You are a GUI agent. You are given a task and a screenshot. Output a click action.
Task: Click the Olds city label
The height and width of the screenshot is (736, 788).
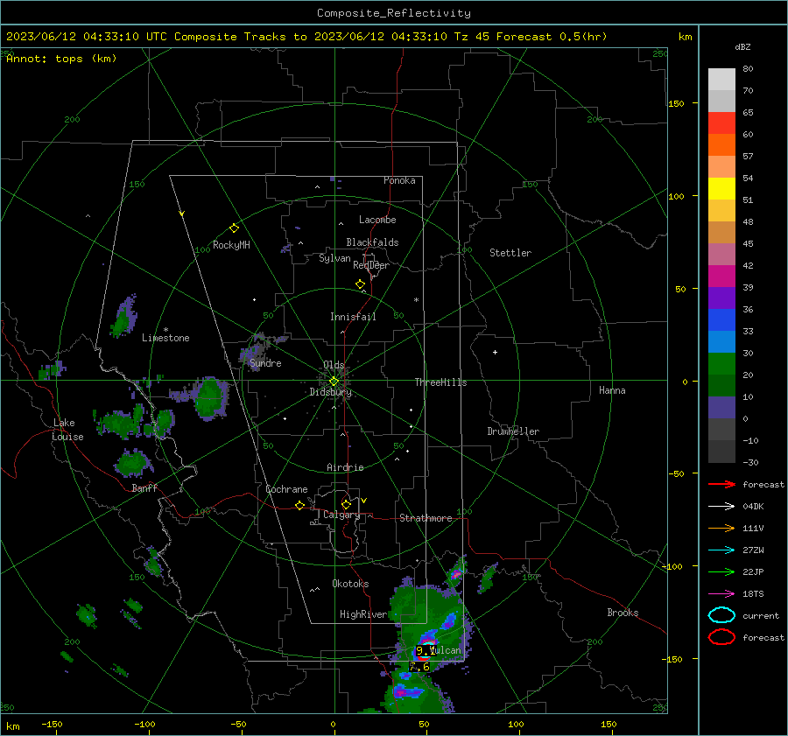[334, 365]
